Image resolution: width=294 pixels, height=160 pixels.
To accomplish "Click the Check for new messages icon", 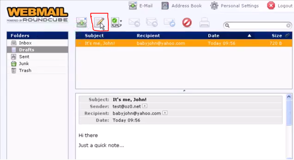I will 82,22.
